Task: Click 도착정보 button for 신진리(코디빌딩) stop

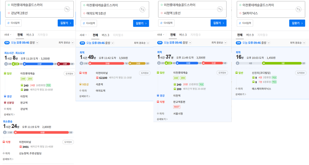Action: point(300,73)
